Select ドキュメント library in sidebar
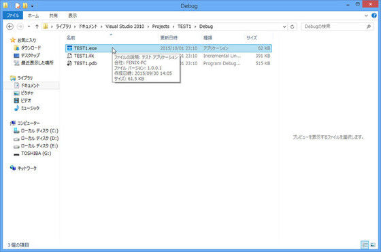Screen dimensions: 381x252 point(30,86)
